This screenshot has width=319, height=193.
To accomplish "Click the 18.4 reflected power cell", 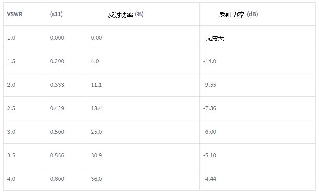I will [96, 108].
